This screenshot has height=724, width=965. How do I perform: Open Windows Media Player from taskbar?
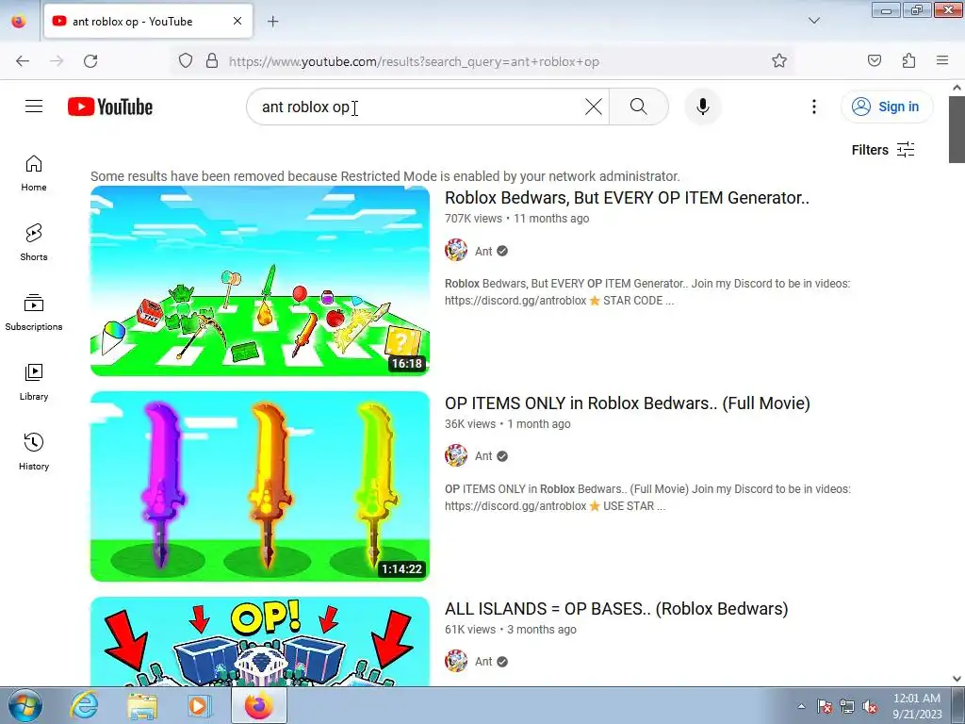click(198, 705)
